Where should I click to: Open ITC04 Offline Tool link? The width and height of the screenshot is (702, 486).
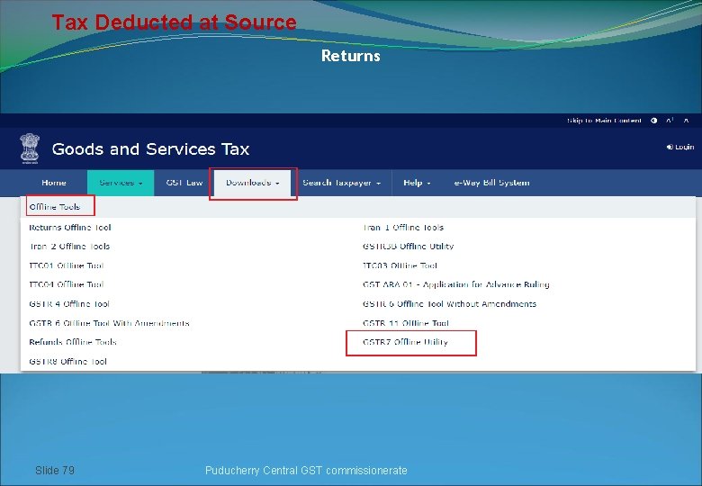coord(67,284)
